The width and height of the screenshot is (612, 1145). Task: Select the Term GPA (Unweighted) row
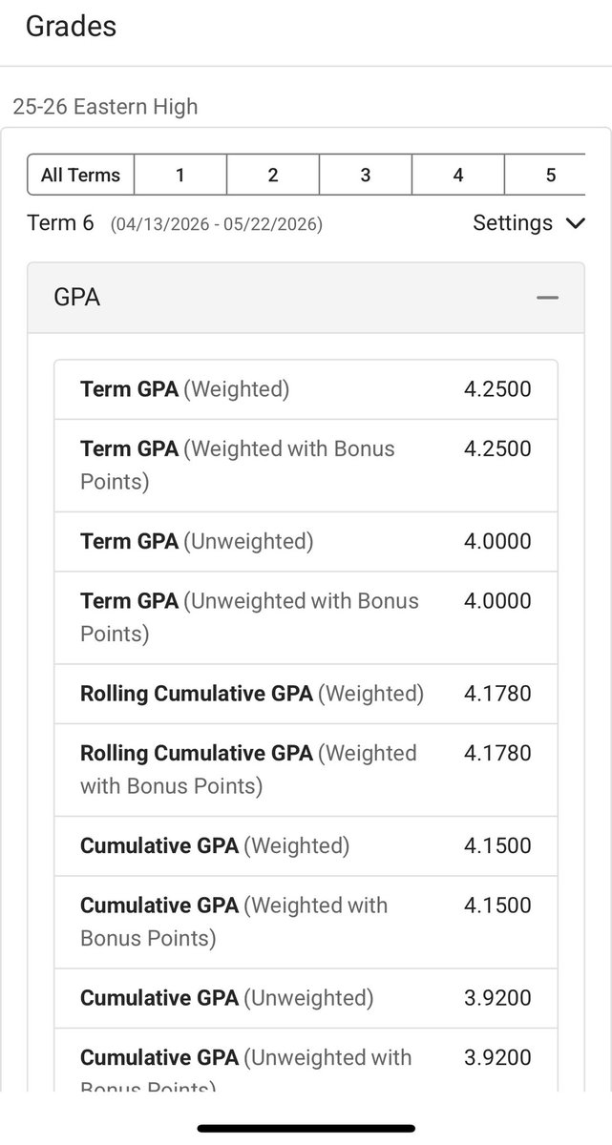pyautogui.click(x=306, y=542)
